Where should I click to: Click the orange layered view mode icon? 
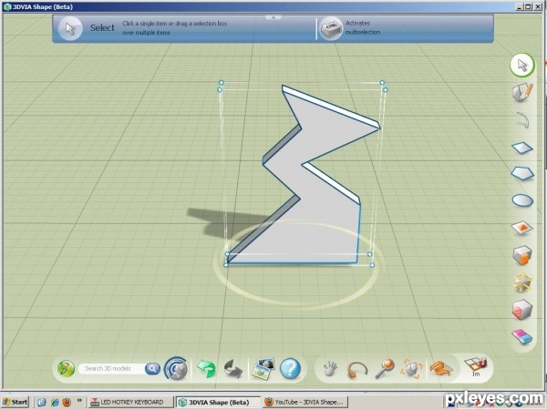coord(441,368)
